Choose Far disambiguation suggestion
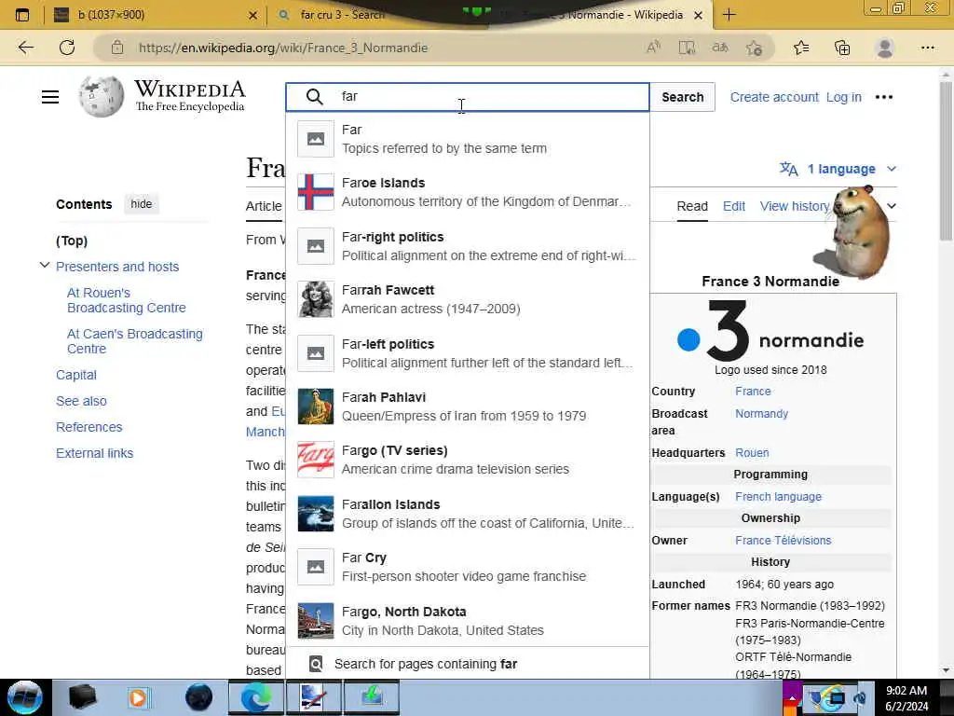This screenshot has height=716, width=954. pyautogui.click(x=468, y=139)
